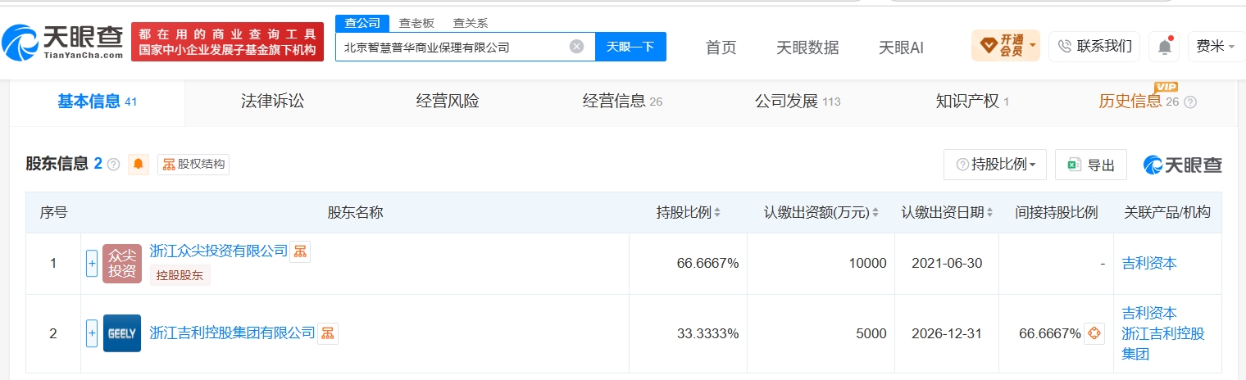Click the question mark beside 历史信息 tab
This screenshot has height=380, width=1246.
[1190, 102]
